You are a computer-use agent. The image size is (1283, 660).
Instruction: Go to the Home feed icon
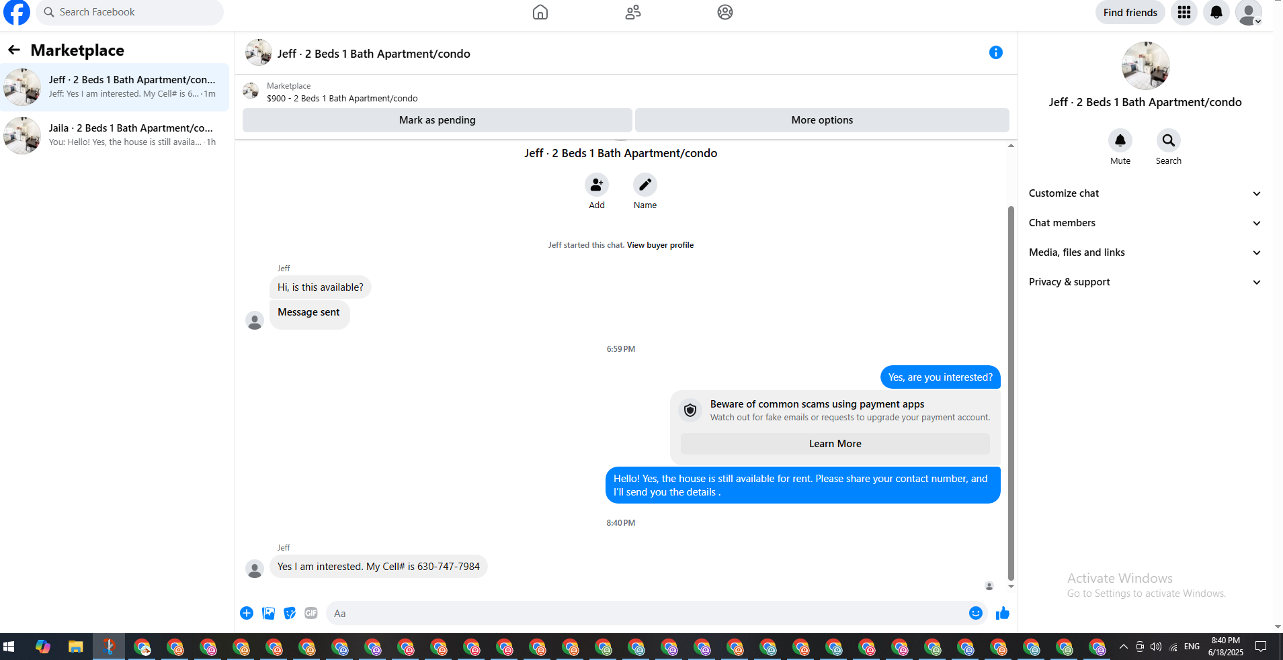540,12
